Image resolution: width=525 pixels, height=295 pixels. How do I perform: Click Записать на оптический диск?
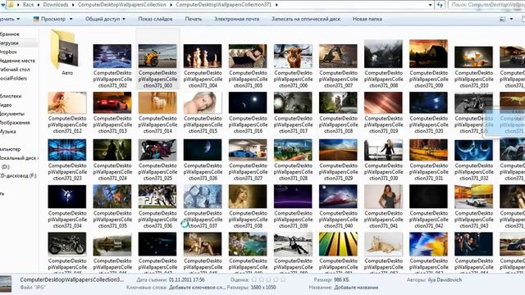click(x=306, y=19)
